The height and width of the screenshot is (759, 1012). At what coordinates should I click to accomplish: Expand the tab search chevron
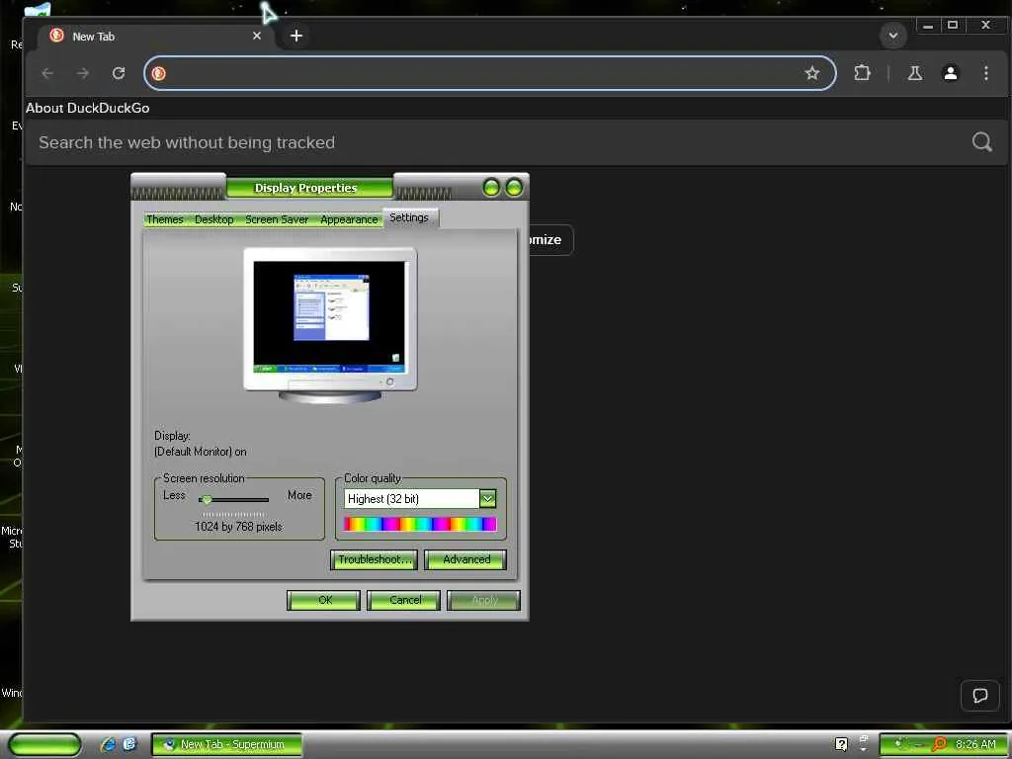coord(893,36)
